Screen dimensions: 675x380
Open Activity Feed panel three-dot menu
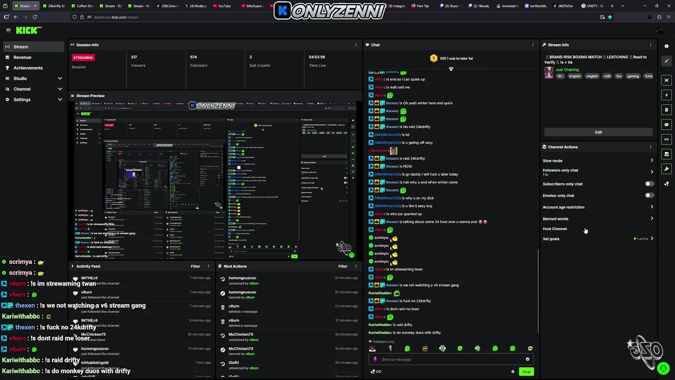[208, 266]
